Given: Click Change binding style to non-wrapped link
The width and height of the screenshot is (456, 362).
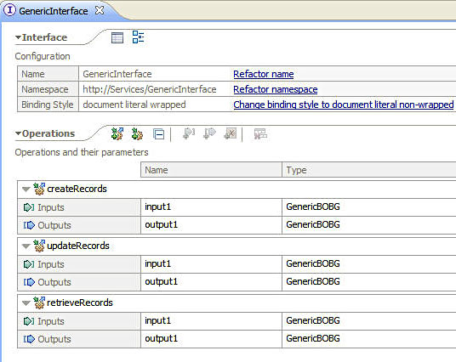Looking at the screenshot, I should pos(344,105).
